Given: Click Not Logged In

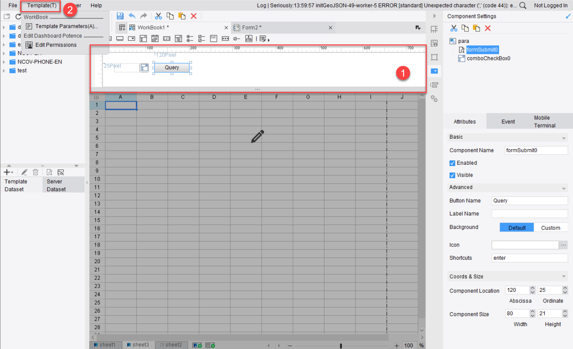Looking at the screenshot, I should 550,5.
